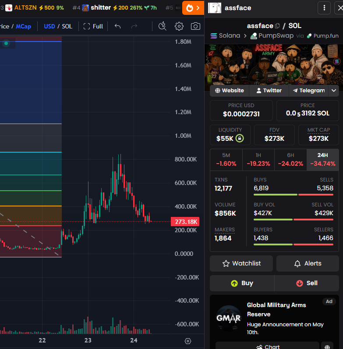
Task: Open chart settings gear icon
Action: pos(179,26)
